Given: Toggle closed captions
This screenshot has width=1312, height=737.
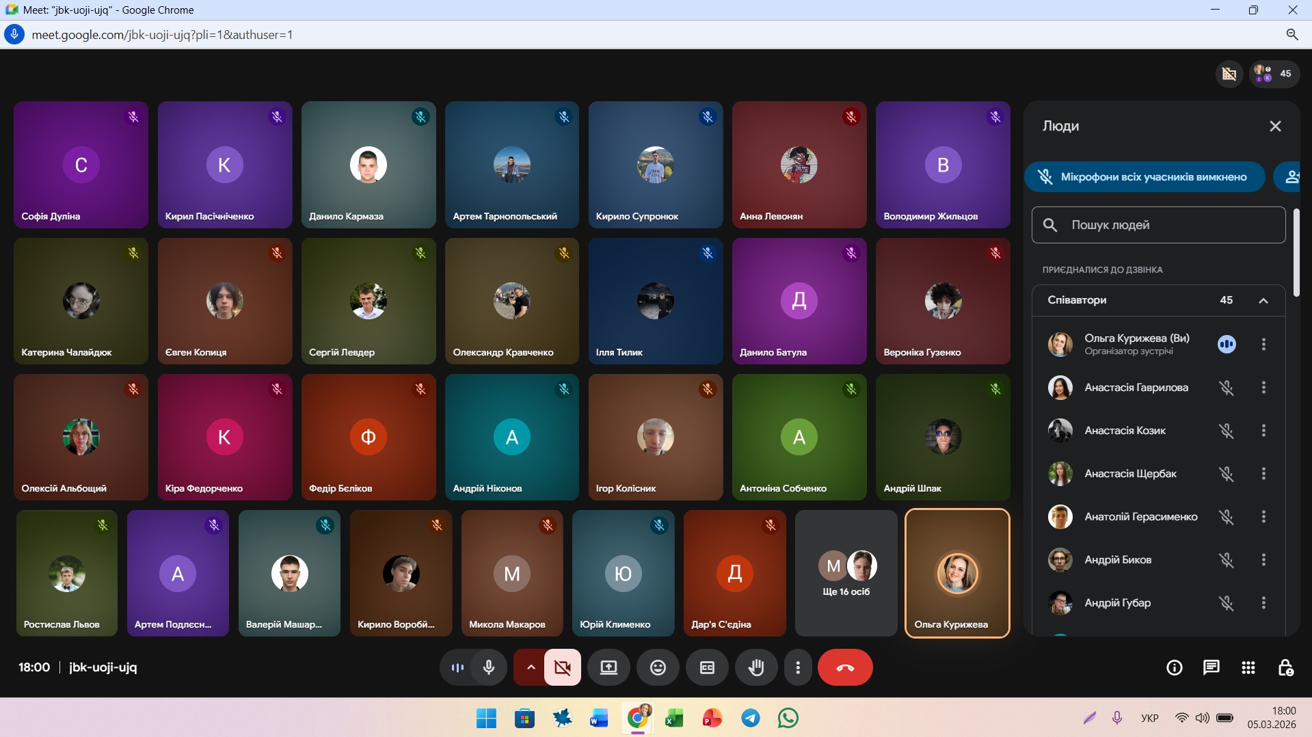Looking at the screenshot, I should (x=707, y=667).
